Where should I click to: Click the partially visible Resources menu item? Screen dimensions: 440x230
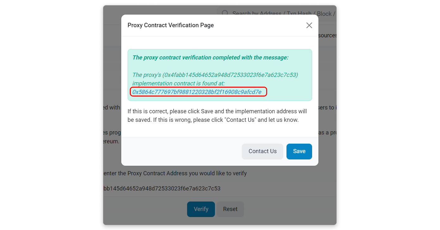click(327, 35)
